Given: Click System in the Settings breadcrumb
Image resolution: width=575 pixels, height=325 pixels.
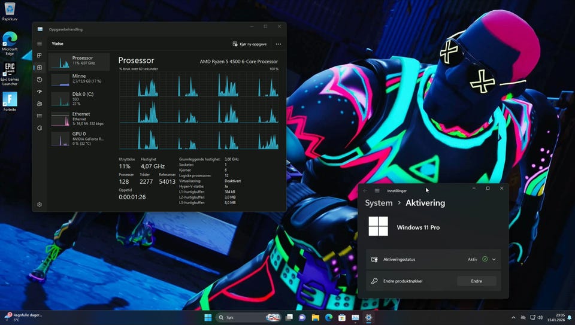Looking at the screenshot, I should click(379, 203).
